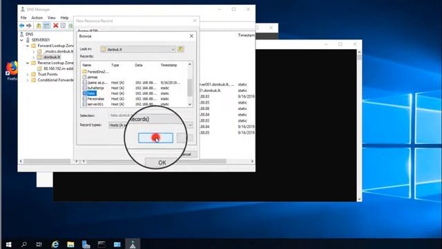Select the 88.168.192.in-addr reverse zone
The width and height of the screenshot is (442, 249).
coord(58,68)
